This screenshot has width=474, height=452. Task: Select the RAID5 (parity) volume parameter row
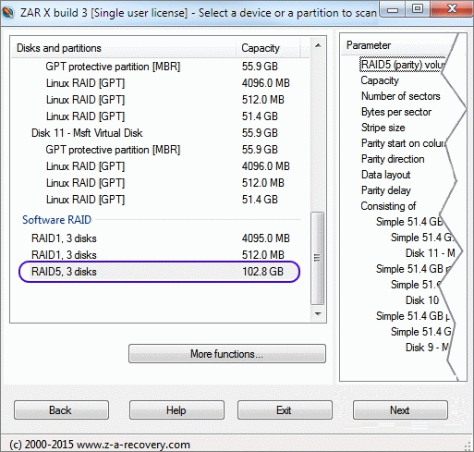click(402, 65)
